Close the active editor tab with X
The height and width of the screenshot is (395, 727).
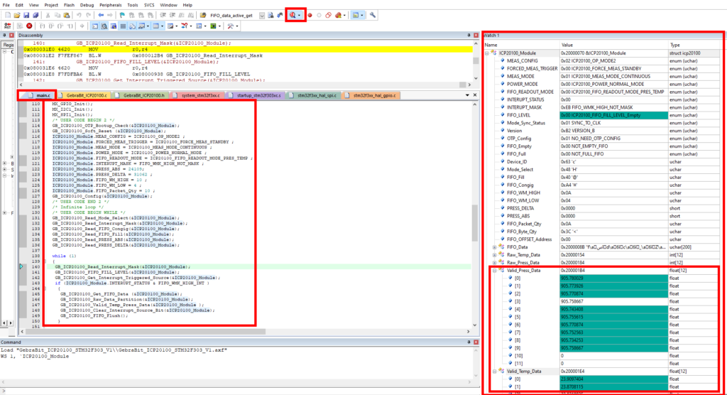tap(475, 95)
